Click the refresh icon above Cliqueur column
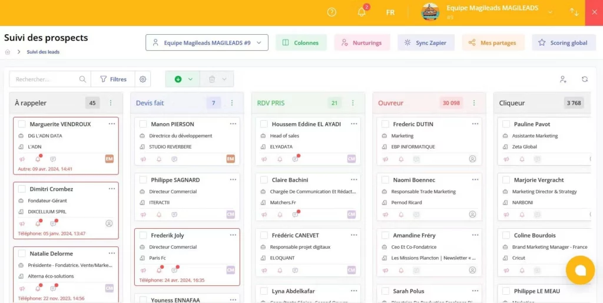The image size is (603, 303). (x=585, y=79)
